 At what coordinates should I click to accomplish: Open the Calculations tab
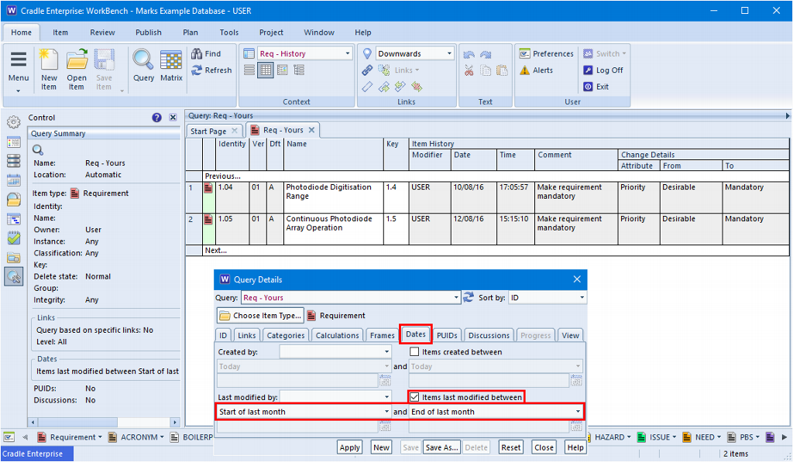coord(338,335)
